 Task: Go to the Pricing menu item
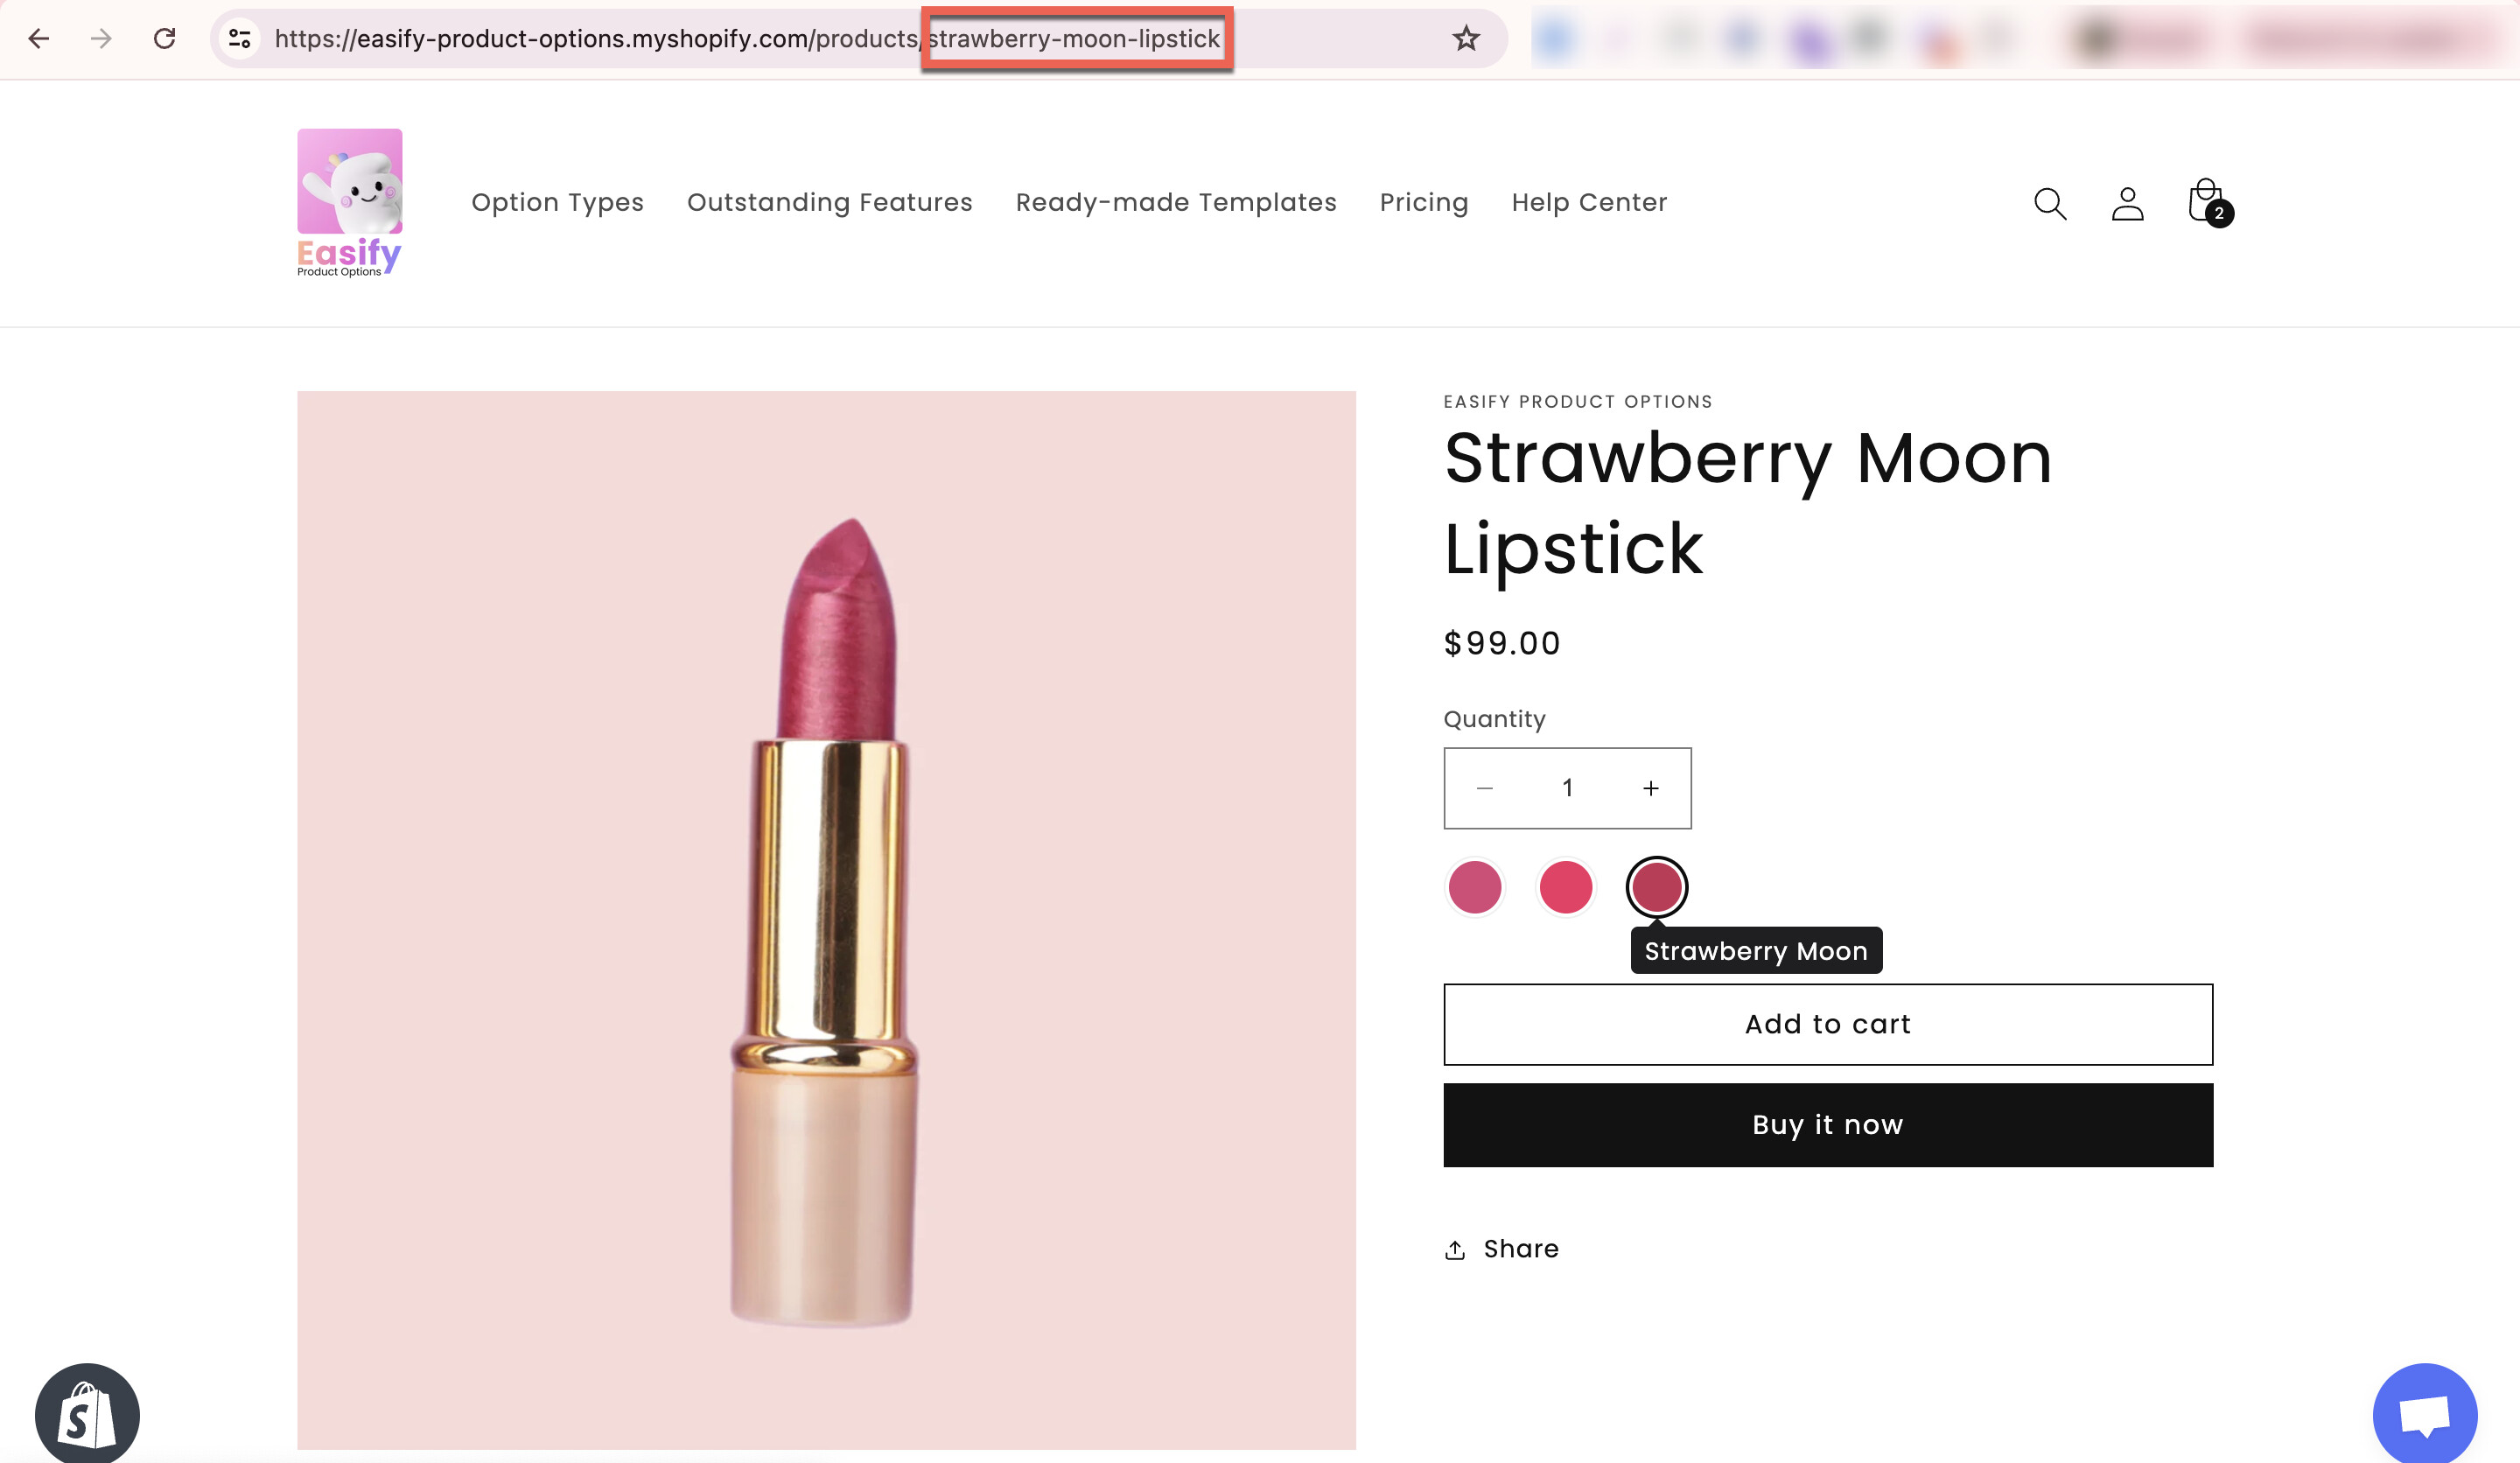[1424, 202]
